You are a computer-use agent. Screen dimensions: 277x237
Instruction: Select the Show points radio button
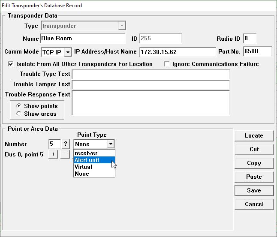(x=18, y=106)
